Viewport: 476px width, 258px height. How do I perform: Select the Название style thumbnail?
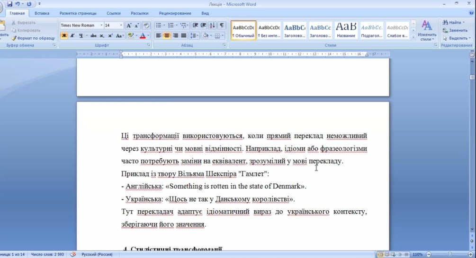346,30
